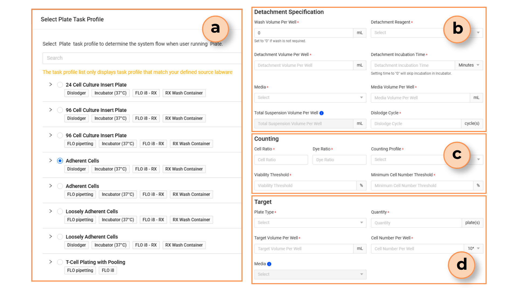Expand T-Cell Plating with Pooling row

[50, 262]
